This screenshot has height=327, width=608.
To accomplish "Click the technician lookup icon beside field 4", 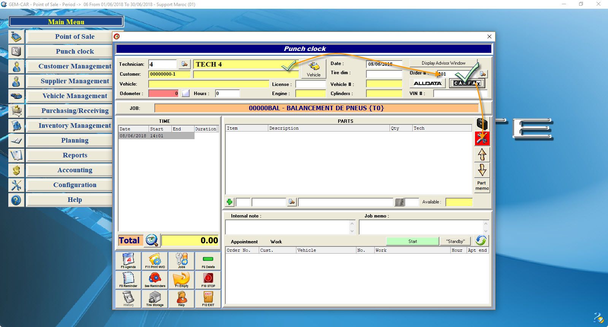I will tap(184, 64).
